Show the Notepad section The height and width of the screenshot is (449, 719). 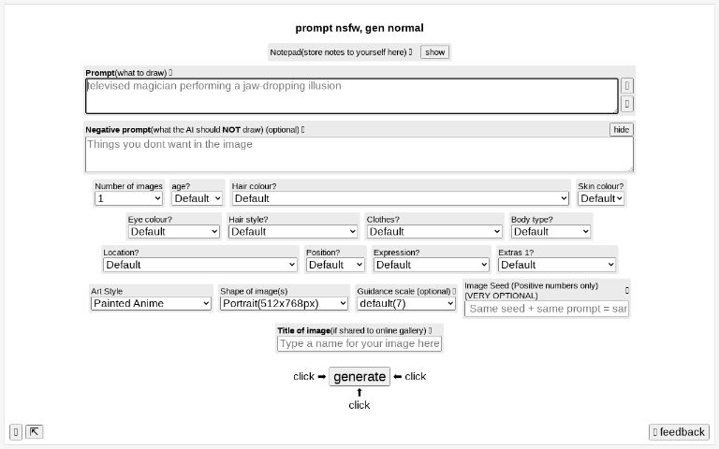(x=434, y=52)
